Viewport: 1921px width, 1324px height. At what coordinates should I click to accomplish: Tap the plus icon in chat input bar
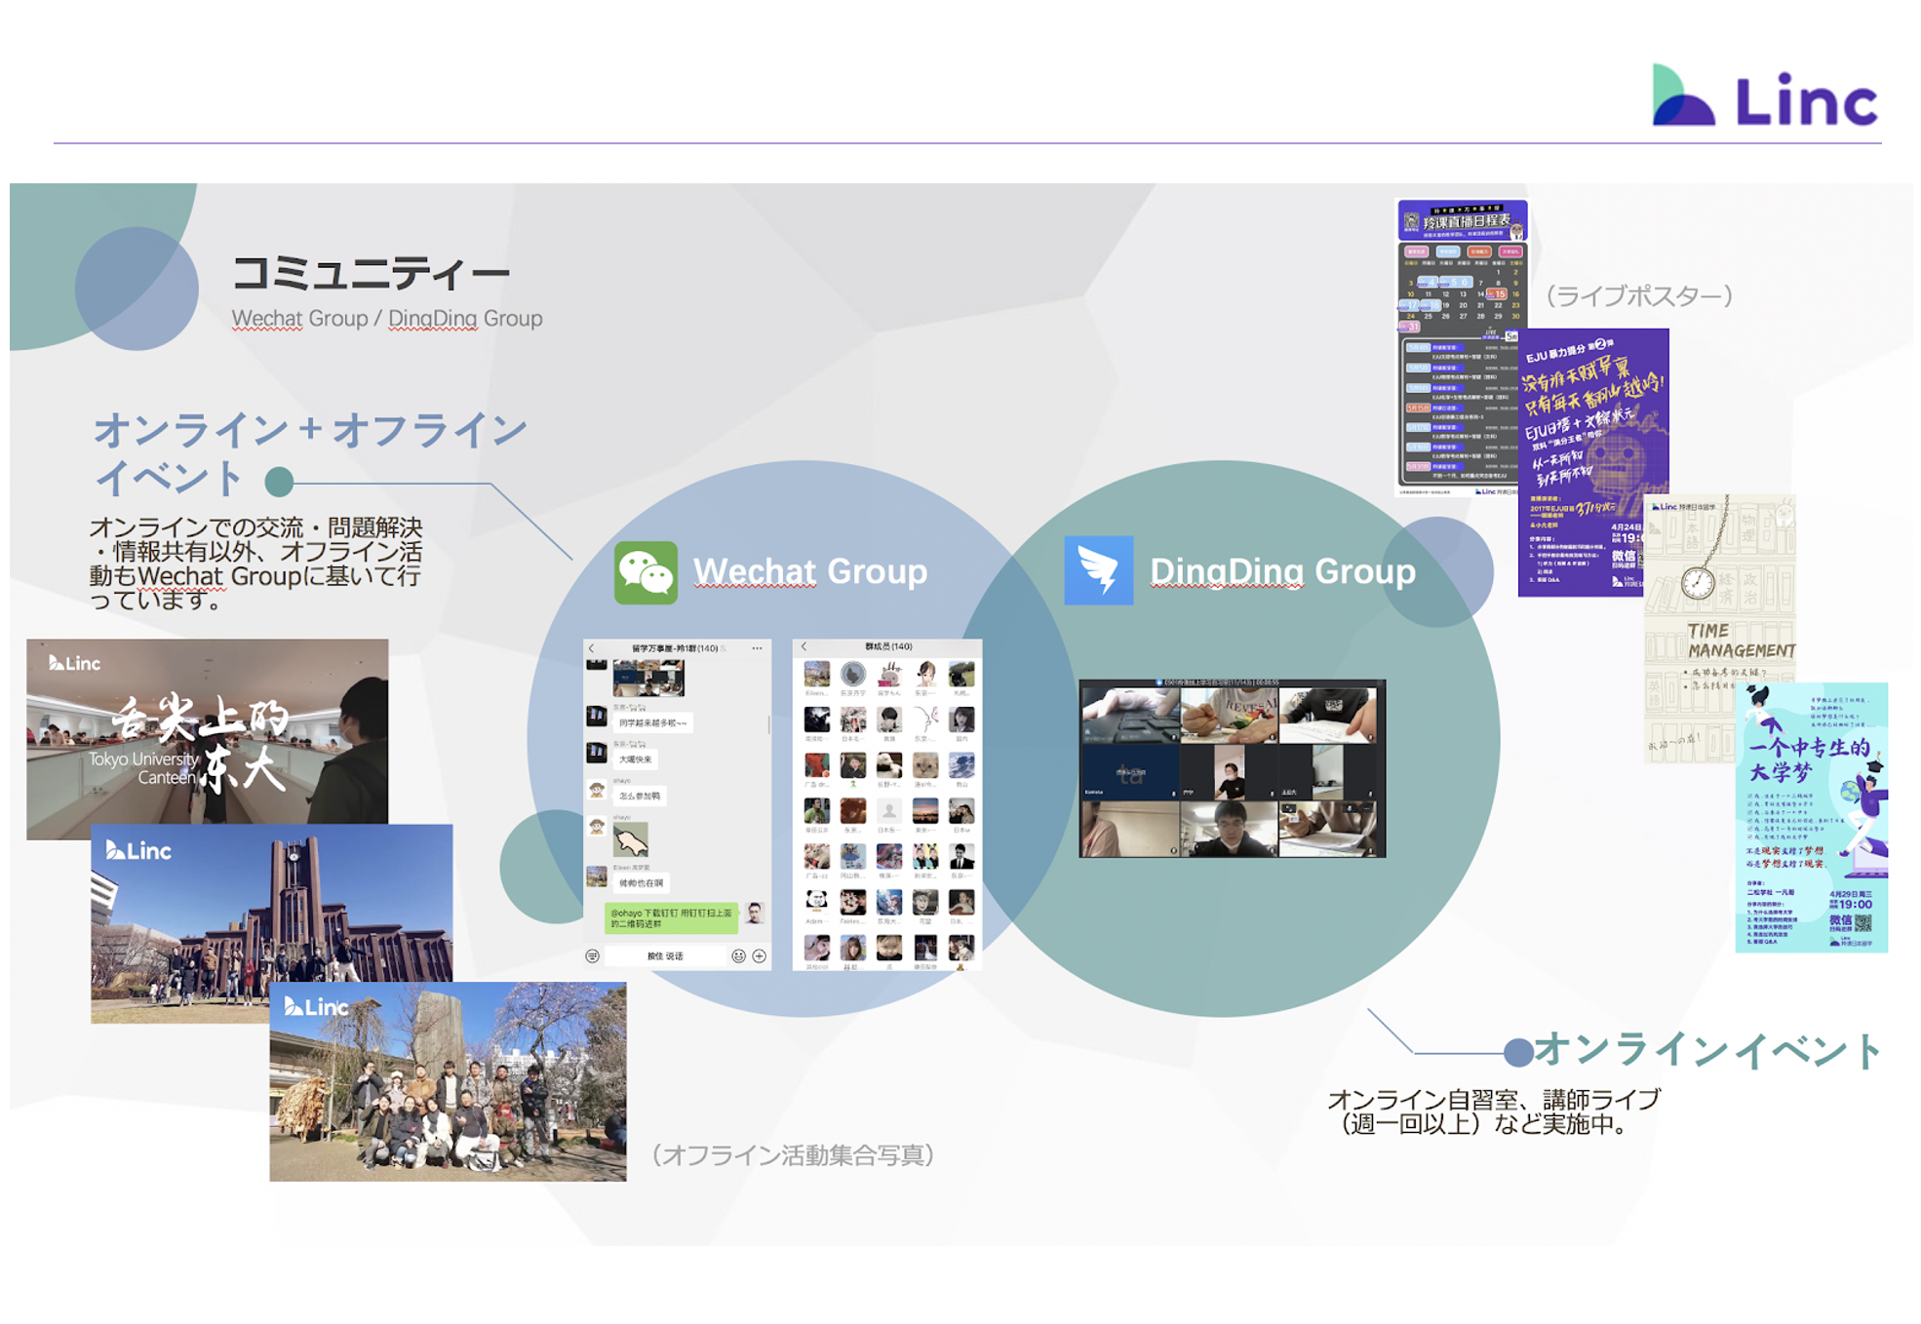[x=760, y=956]
